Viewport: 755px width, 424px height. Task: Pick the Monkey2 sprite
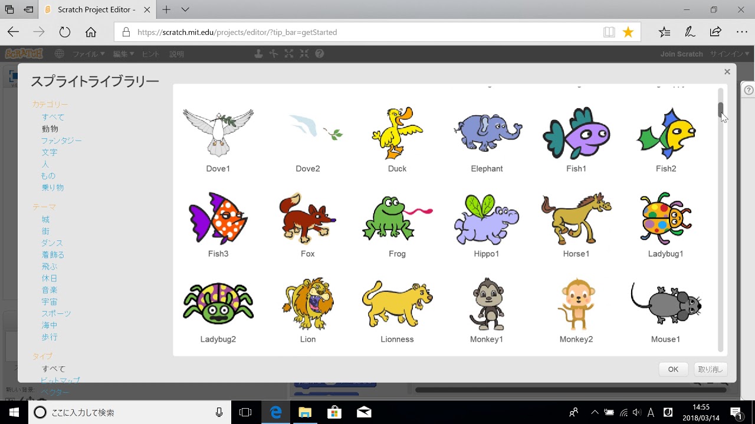pyautogui.click(x=576, y=304)
